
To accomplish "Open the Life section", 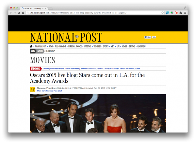I will pyautogui.click(x=118, y=46).
